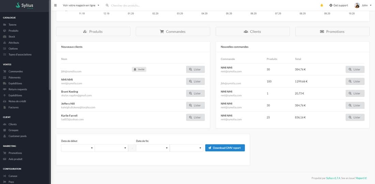Click the Clients users icon in sidebar

[4, 124]
